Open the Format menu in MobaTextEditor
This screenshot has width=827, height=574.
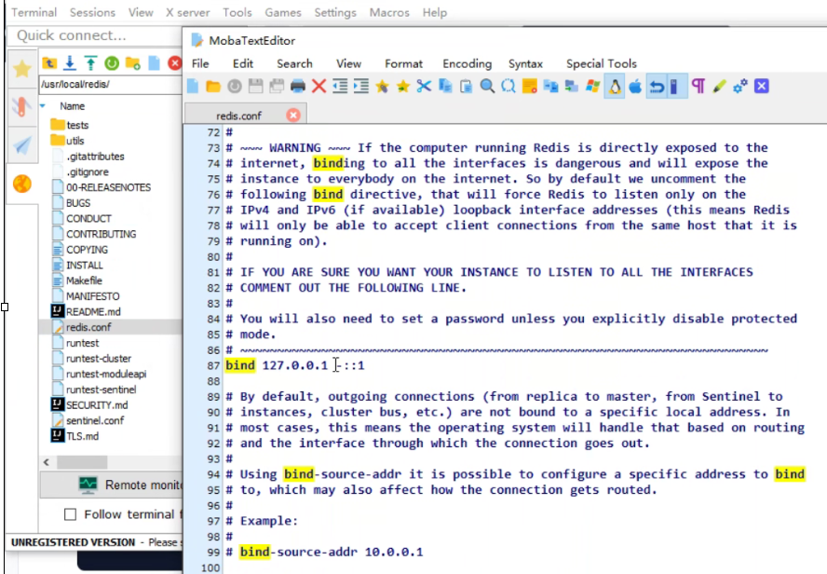(x=403, y=64)
